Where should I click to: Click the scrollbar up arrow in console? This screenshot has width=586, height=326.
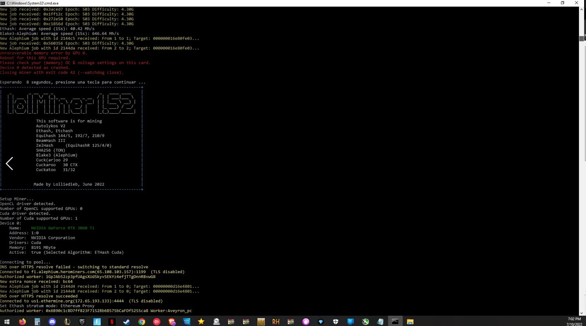point(582,9)
